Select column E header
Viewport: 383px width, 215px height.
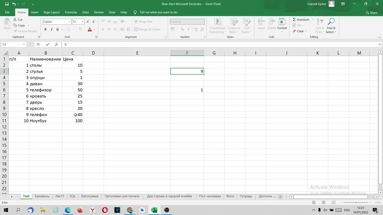tap(137, 53)
